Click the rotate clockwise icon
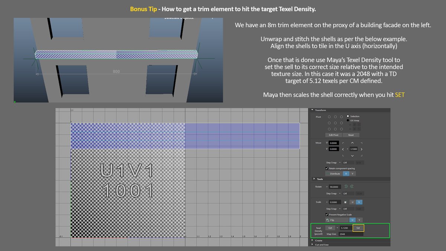446x251 pixels. pos(352,187)
